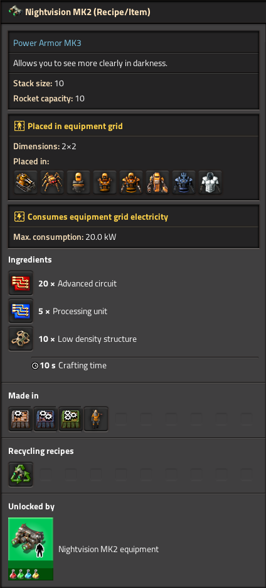The height and width of the screenshot is (588, 266).
Task: Click the tank icon under Placed in
Action: tap(26, 182)
